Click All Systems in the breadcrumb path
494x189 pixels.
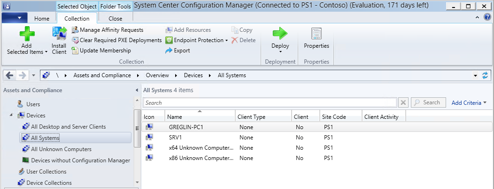coord(232,75)
